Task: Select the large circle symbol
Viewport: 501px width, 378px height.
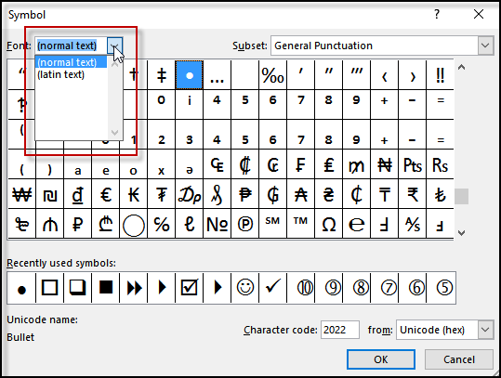Action: [x=134, y=224]
